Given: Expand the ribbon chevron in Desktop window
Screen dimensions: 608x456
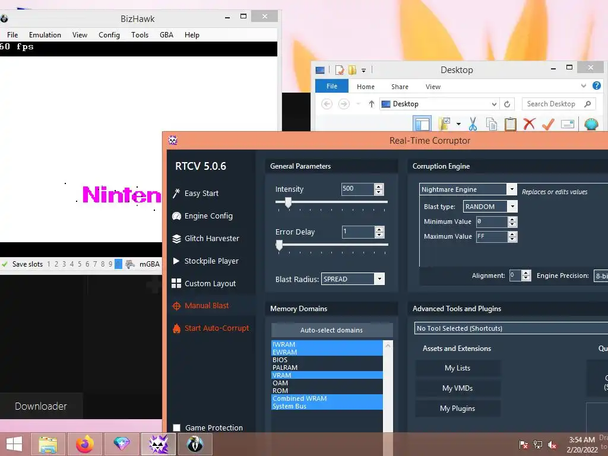Looking at the screenshot, I should (x=583, y=85).
